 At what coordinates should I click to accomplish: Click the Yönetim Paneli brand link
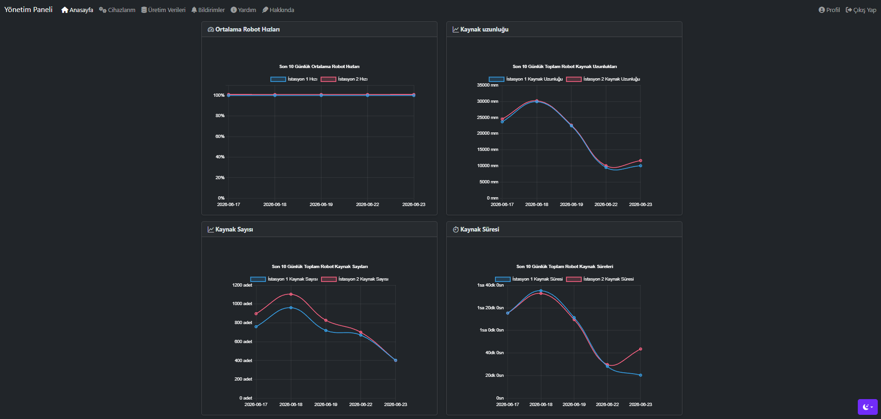[x=28, y=9]
